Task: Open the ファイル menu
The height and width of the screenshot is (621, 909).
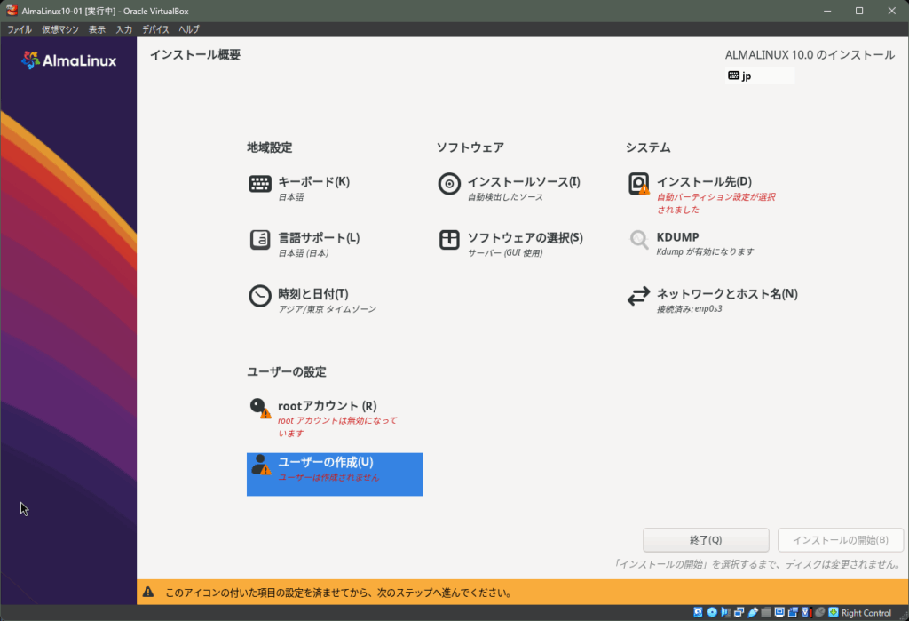Action: [x=20, y=29]
